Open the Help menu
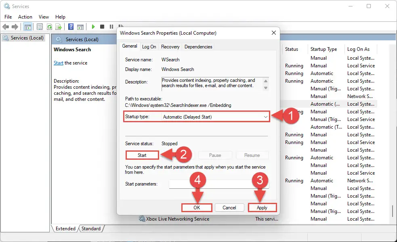 coord(60,17)
